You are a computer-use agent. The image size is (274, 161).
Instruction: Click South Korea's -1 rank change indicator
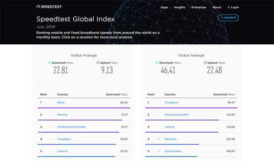coord(159,151)
